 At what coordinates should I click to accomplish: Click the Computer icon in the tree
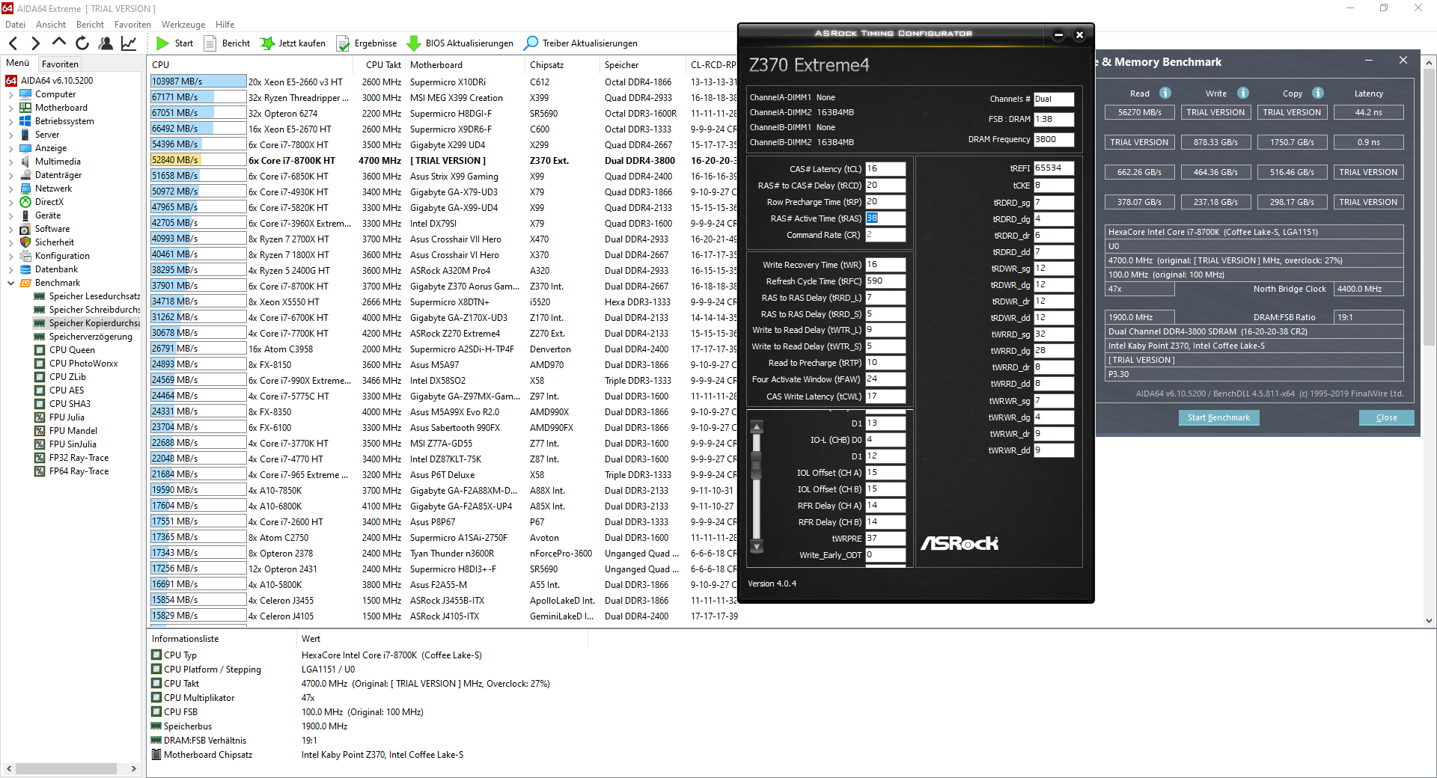click(x=25, y=94)
